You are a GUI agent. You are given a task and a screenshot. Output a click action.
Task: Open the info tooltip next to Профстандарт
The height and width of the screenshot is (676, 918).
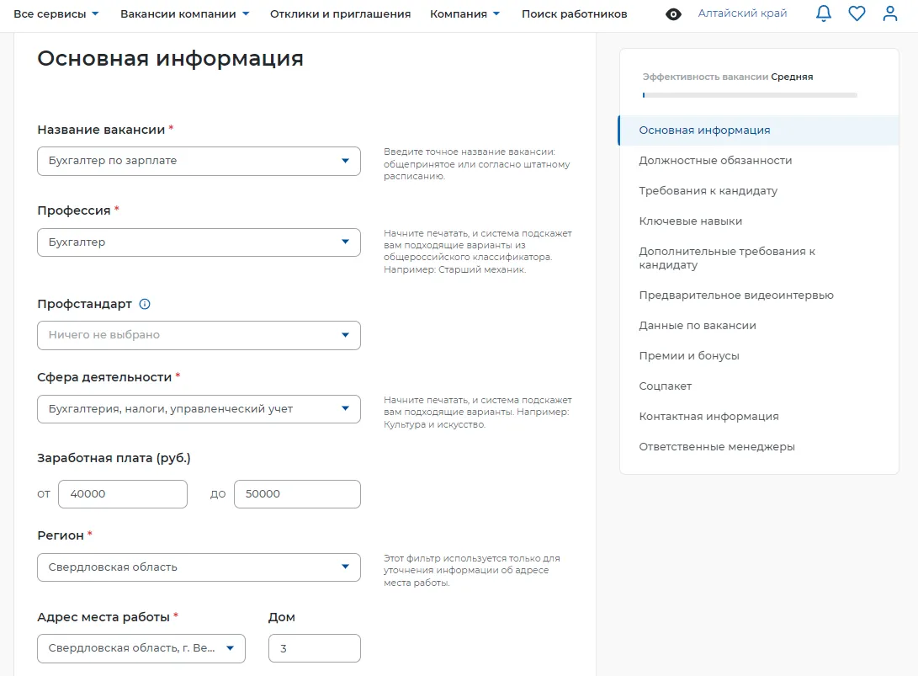144,304
